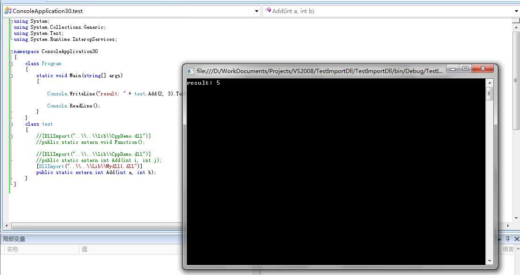The image size is (520, 275).
Task: Click the 'Program' class name
Action: (51, 64)
